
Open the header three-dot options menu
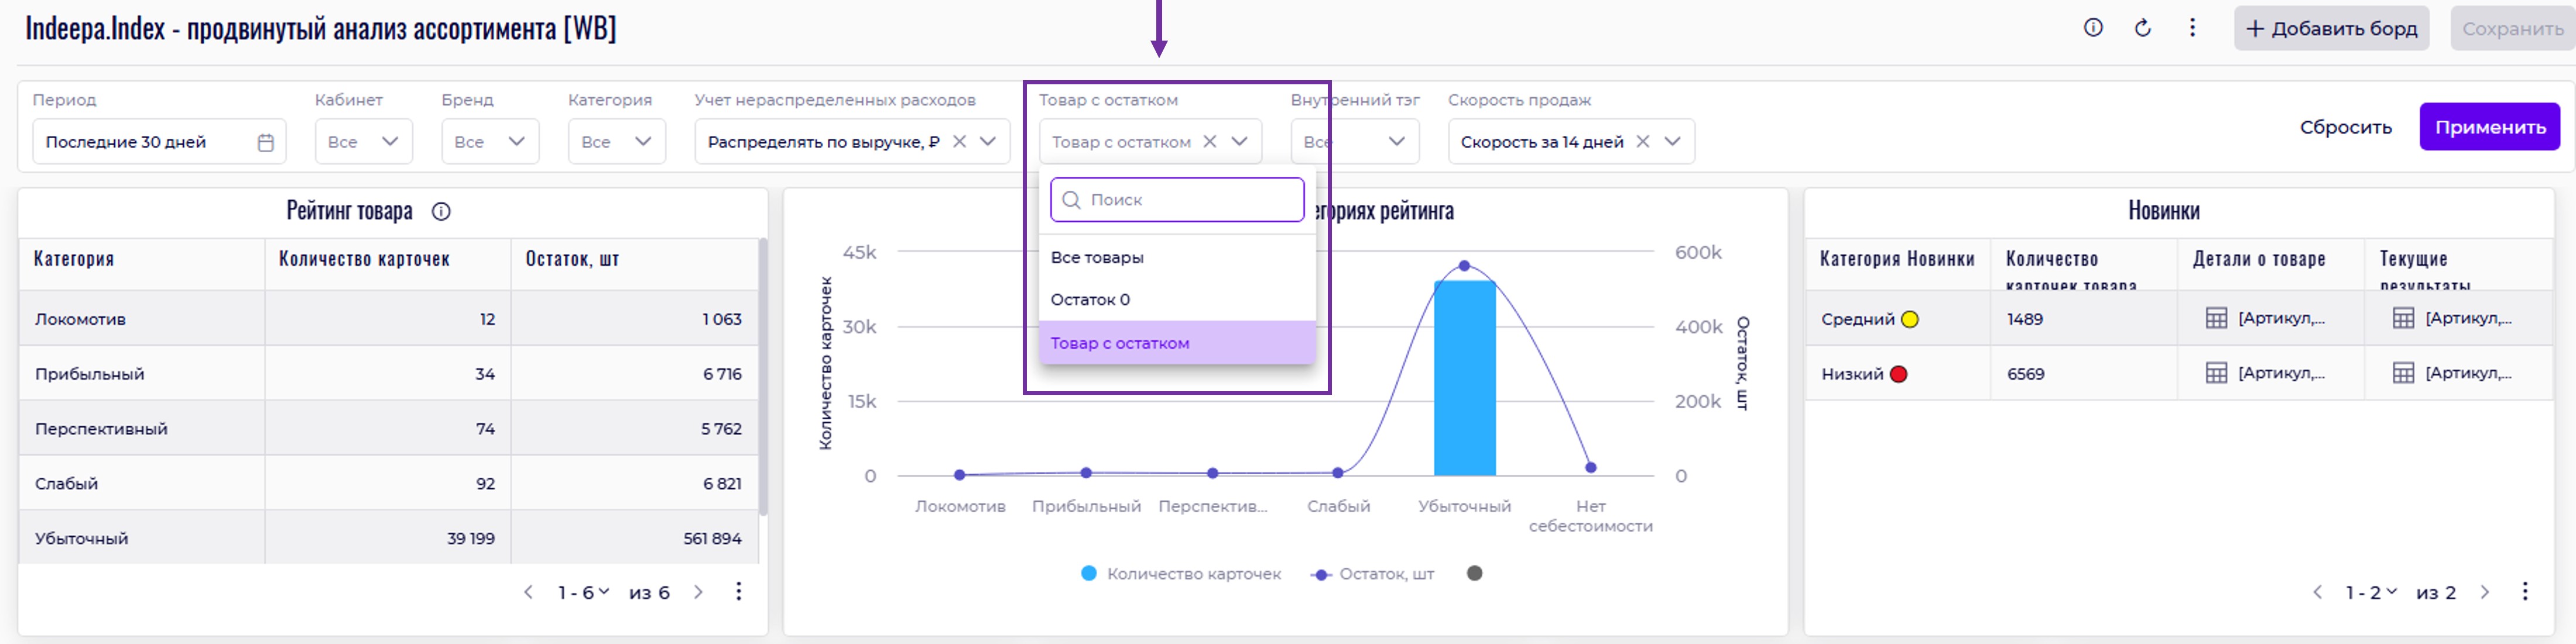coord(2192,28)
